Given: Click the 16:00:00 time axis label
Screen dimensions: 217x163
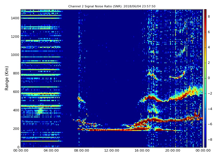Looking at the screenshot, I should point(142,151).
